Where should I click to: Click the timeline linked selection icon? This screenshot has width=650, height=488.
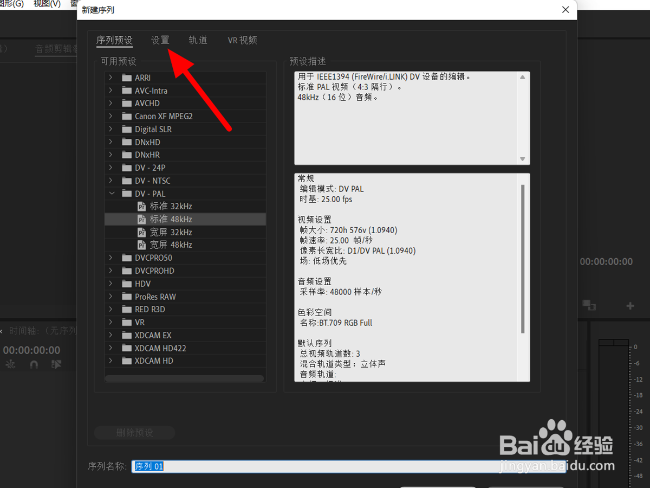click(56, 365)
